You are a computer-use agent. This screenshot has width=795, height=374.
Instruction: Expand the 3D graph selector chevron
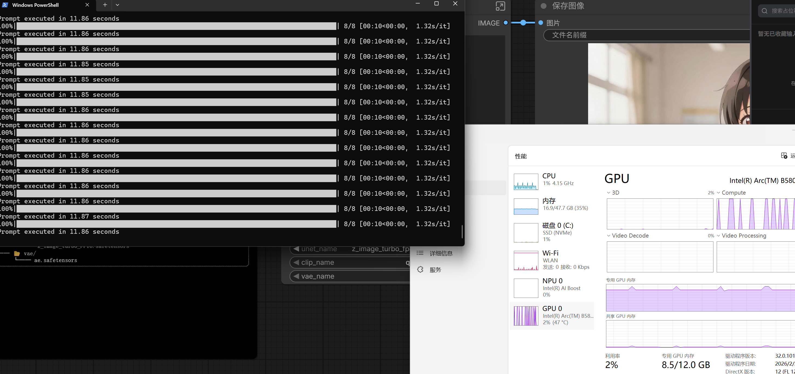click(x=608, y=192)
